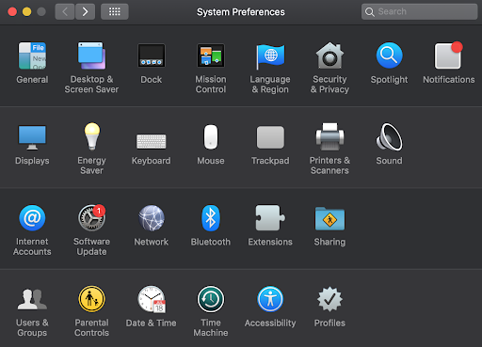Open Parental Controls yellow icon

(91, 299)
